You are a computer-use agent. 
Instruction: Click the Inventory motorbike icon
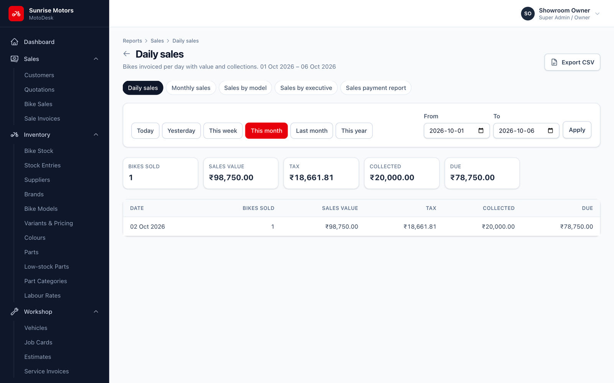coord(15,135)
